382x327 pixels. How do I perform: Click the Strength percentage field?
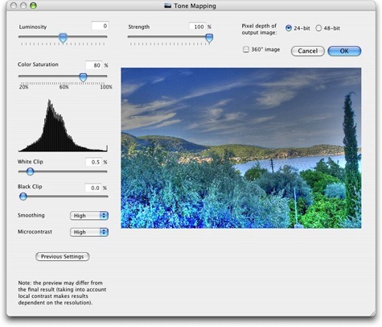197,27
